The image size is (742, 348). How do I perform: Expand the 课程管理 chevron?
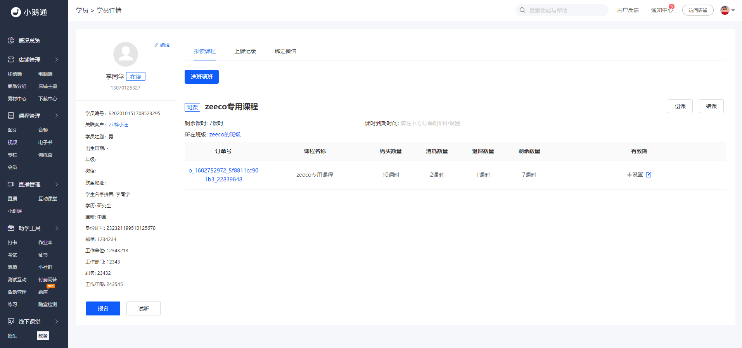click(57, 115)
